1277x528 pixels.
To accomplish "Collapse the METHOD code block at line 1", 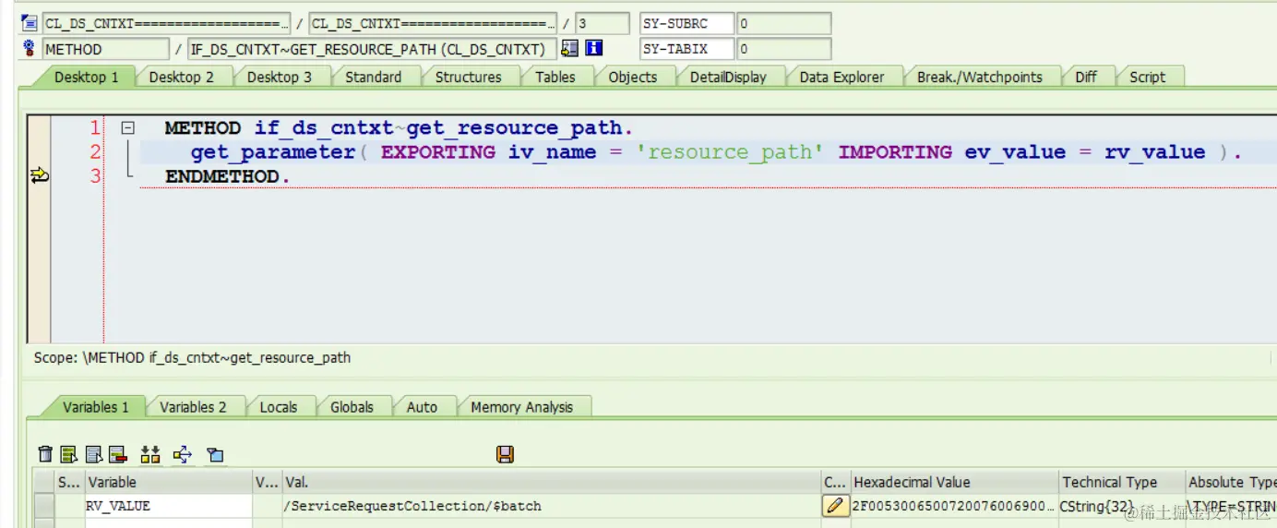I will tap(129, 129).
